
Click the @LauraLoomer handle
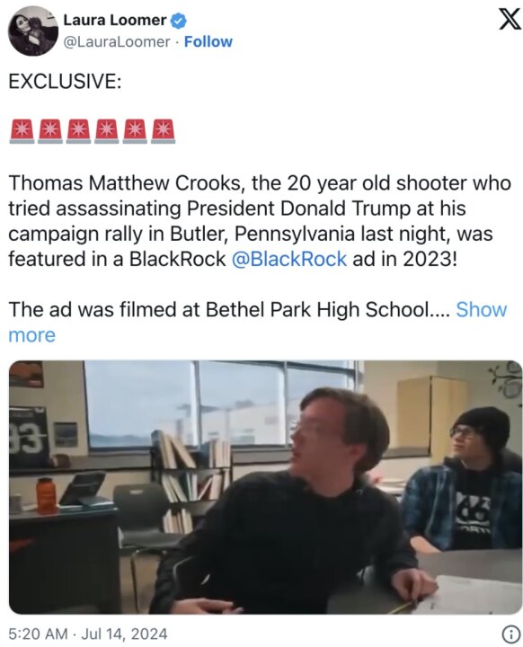click(x=117, y=41)
